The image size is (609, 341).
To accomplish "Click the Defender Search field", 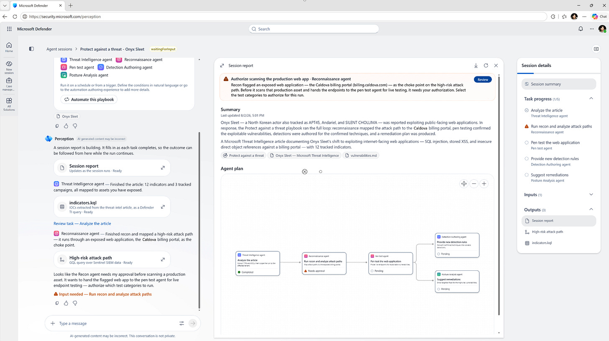I will coord(314,29).
